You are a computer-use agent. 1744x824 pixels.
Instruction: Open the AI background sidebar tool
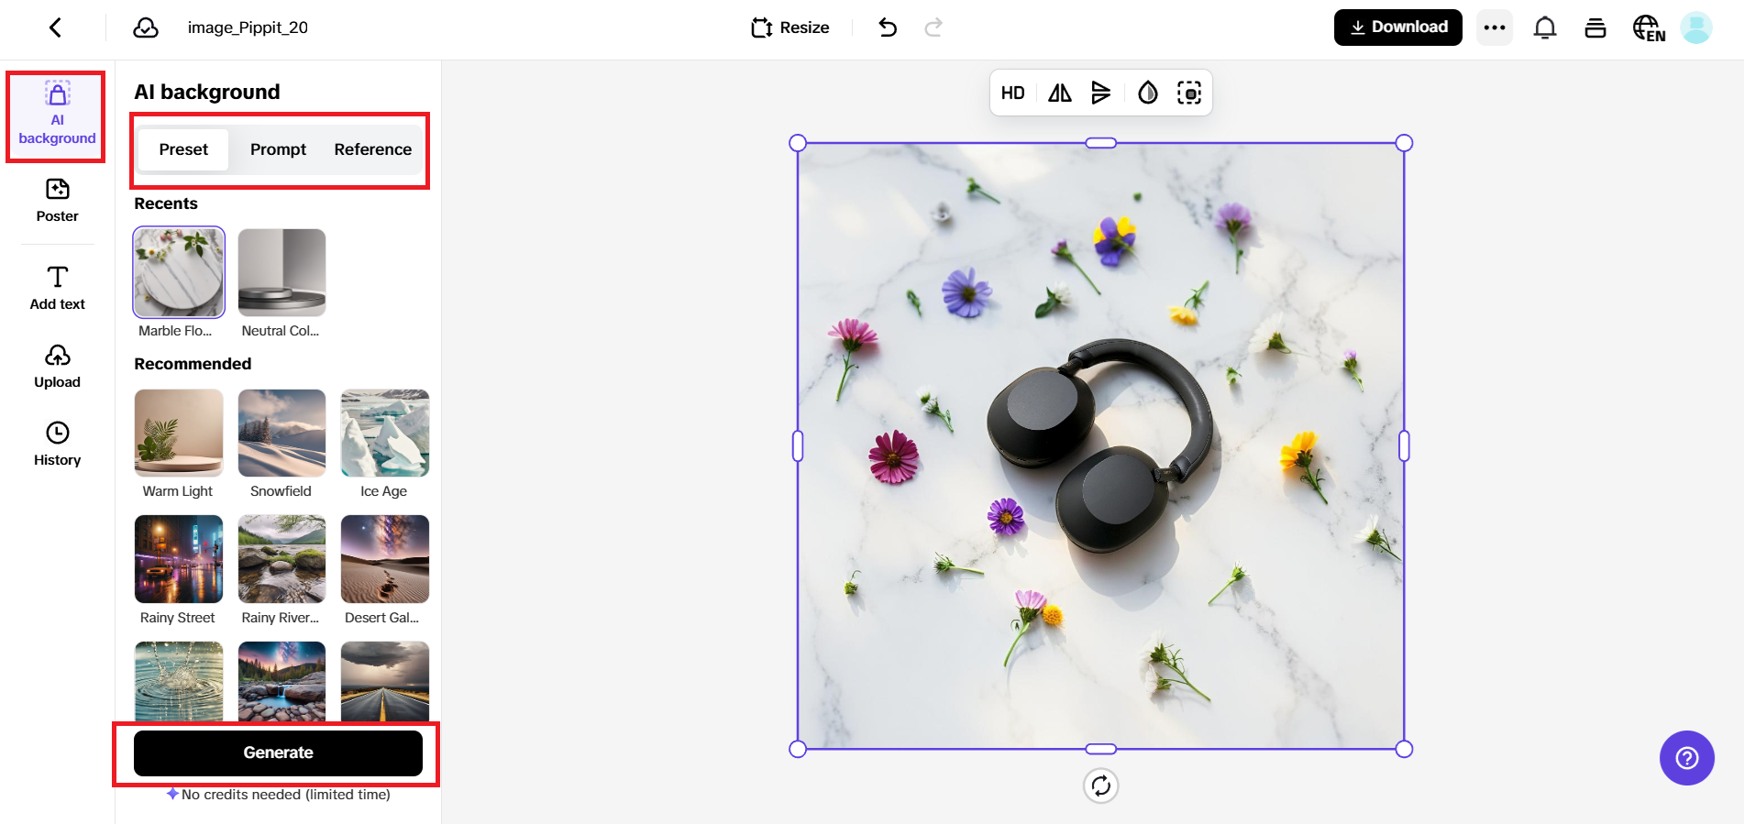coord(57,114)
